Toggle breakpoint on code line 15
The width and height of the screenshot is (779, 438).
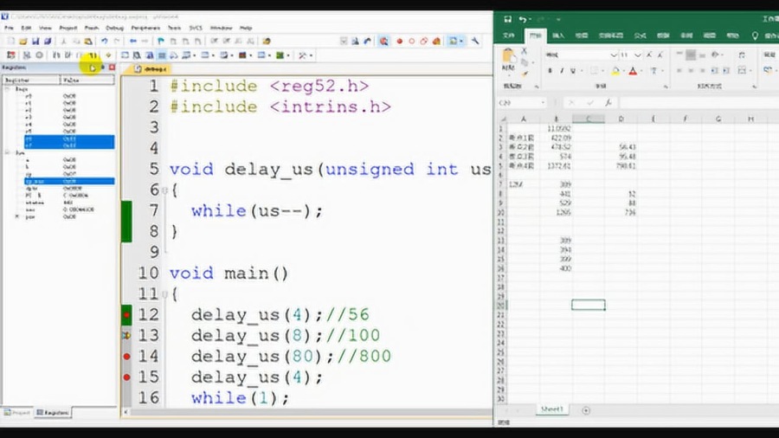[x=126, y=377]
